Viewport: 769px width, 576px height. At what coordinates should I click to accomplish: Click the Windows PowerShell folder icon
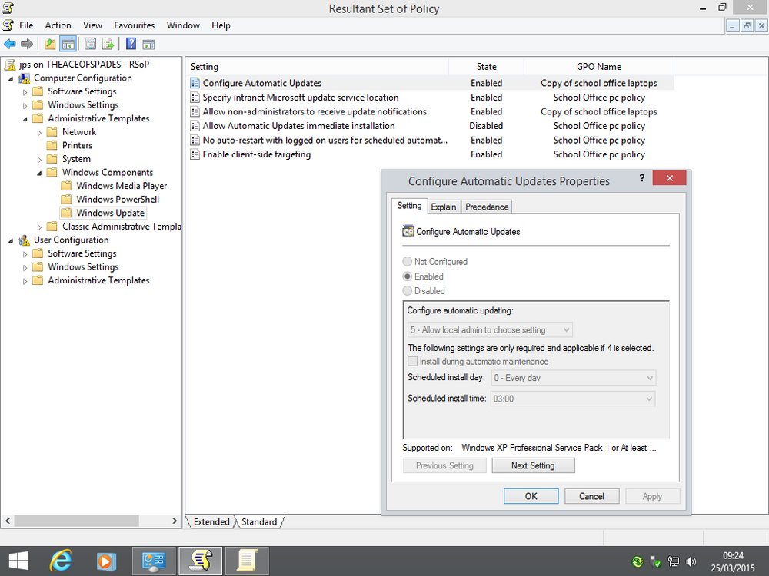pyautogui.click(x=66, y=200)
